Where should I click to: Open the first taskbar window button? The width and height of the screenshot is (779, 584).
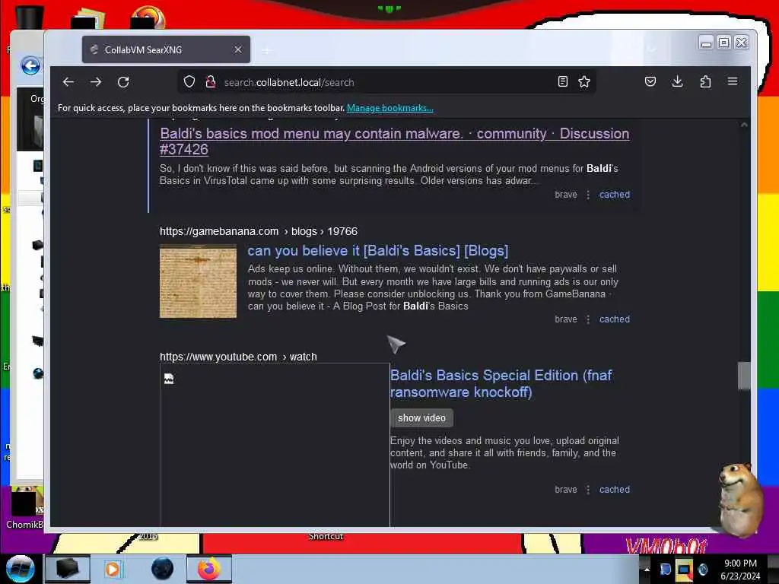click(x=68, y=569)
